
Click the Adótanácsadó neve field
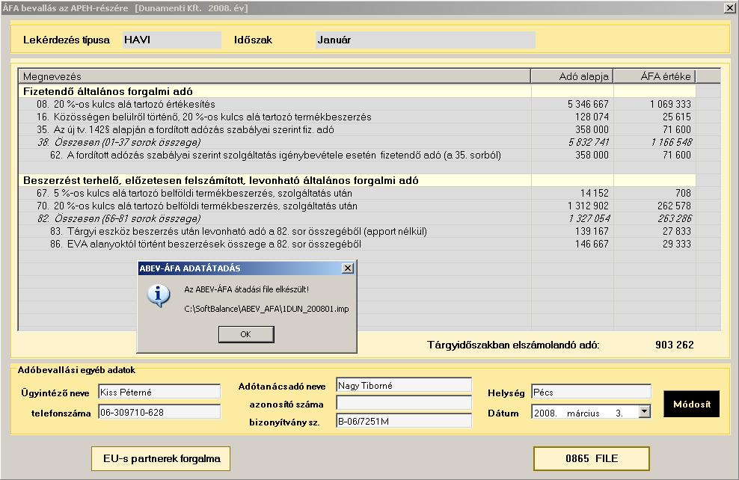[x=404, y=386]
